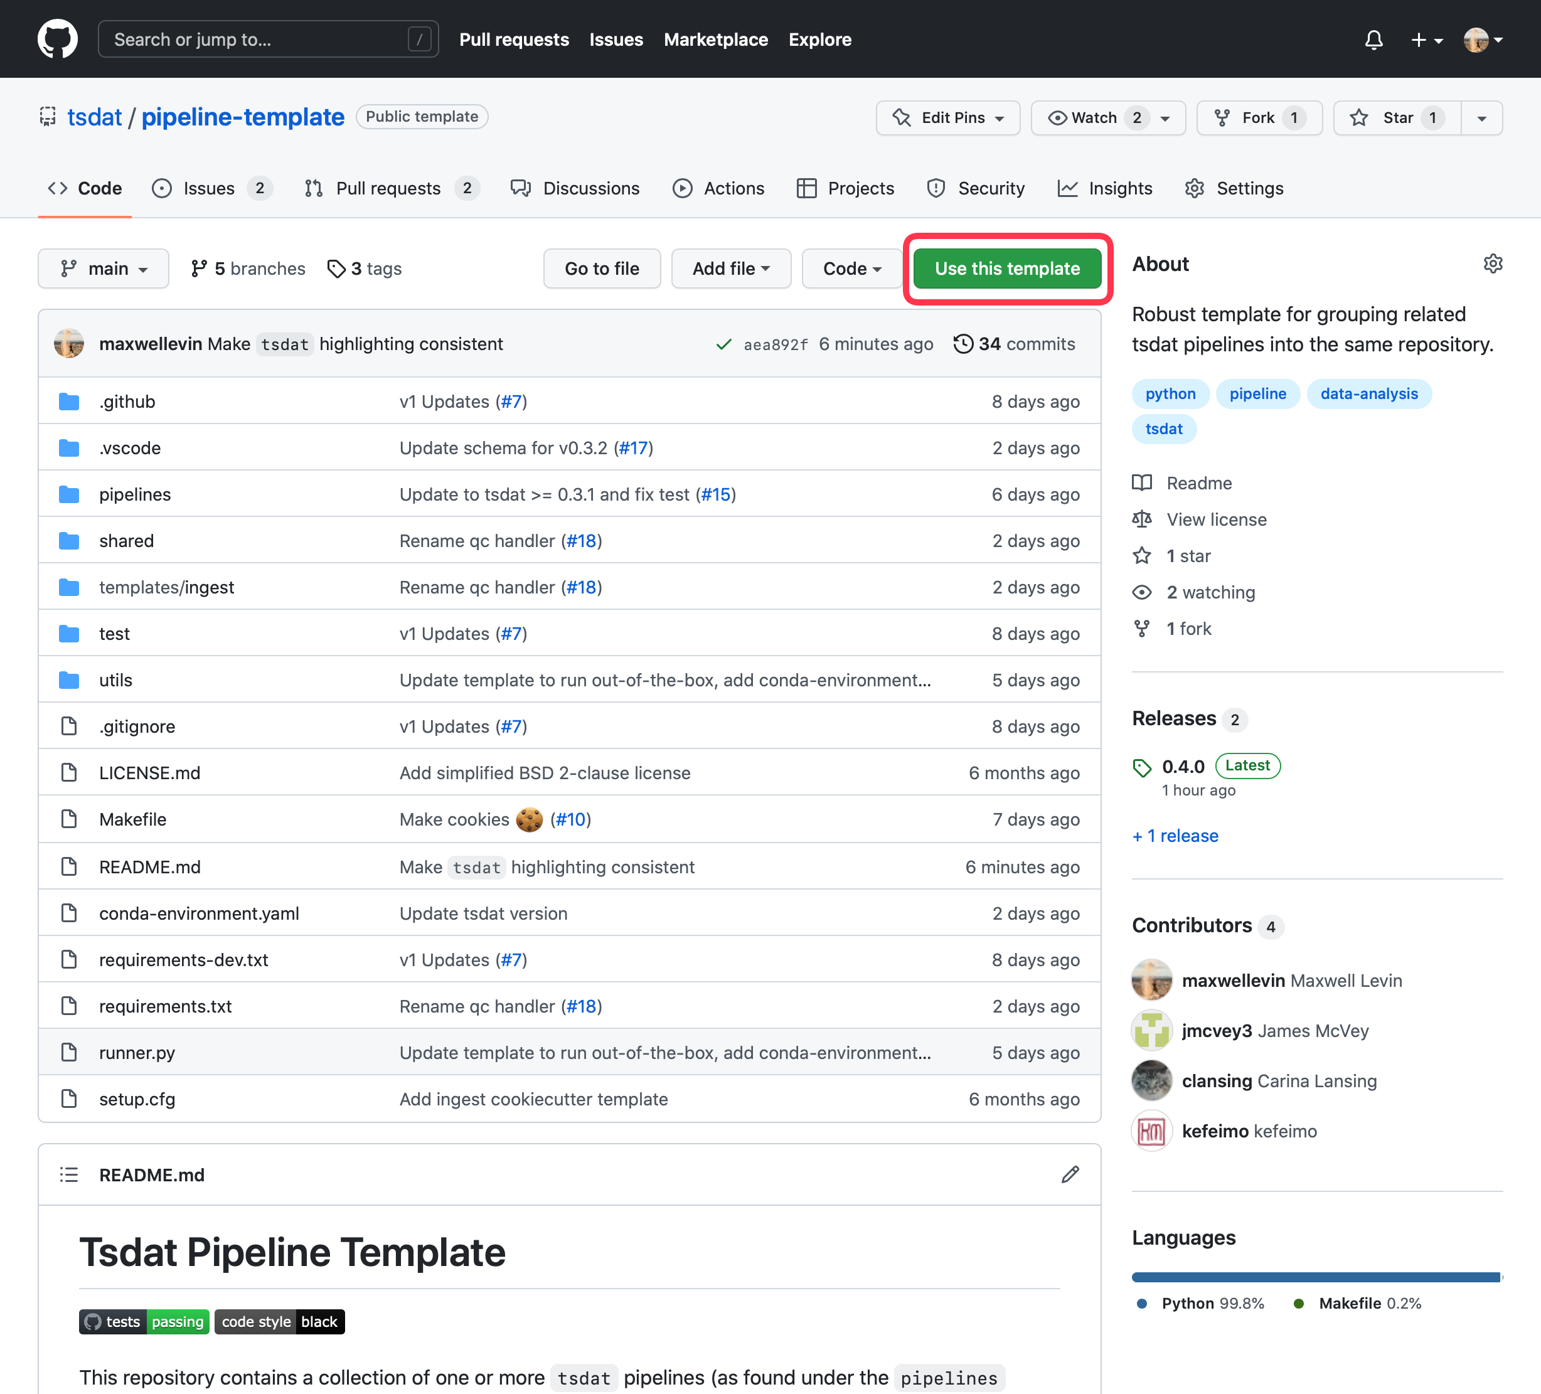Open the .github folder

pos(127,402)
